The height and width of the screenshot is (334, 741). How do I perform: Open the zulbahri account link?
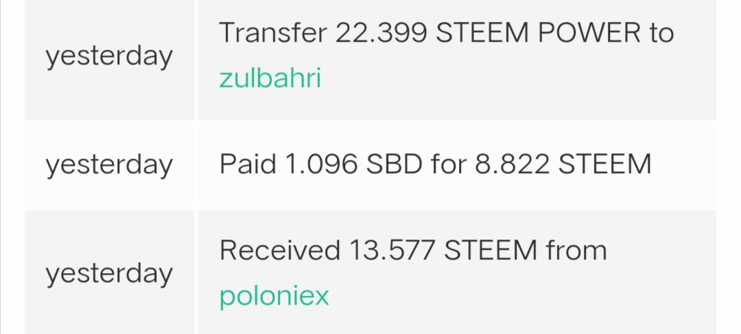click(x=270, y=79)
